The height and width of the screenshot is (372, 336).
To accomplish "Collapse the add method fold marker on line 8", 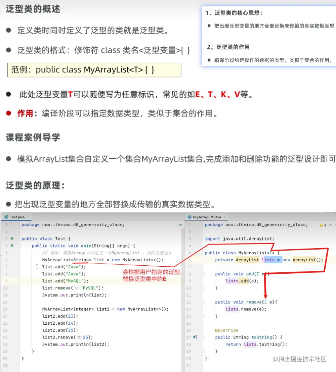I will (203, 274).
